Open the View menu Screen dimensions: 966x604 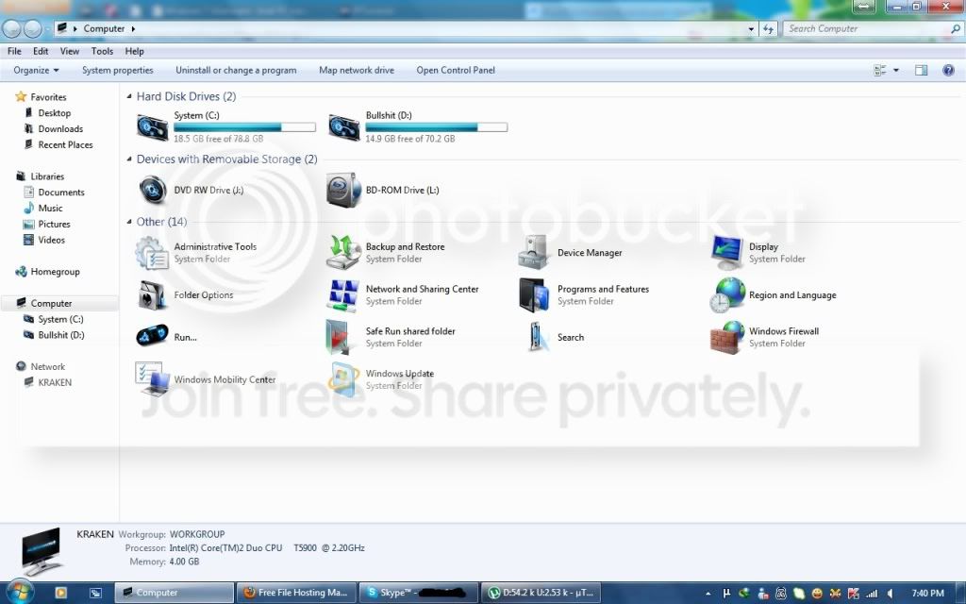pos(70,51)
